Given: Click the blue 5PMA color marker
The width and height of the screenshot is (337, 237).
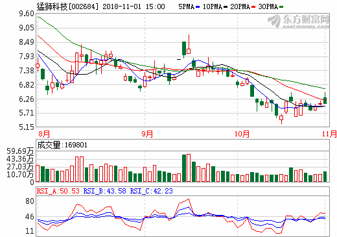Looking at the screenshot, I should coord(198,7).
